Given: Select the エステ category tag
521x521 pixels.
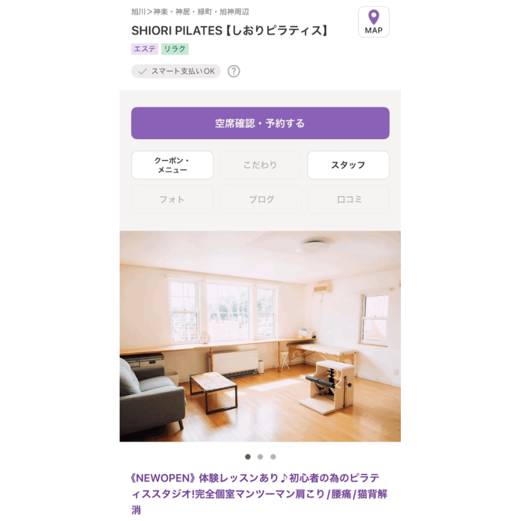Looking at the screenshot, I should pos(144,49).
